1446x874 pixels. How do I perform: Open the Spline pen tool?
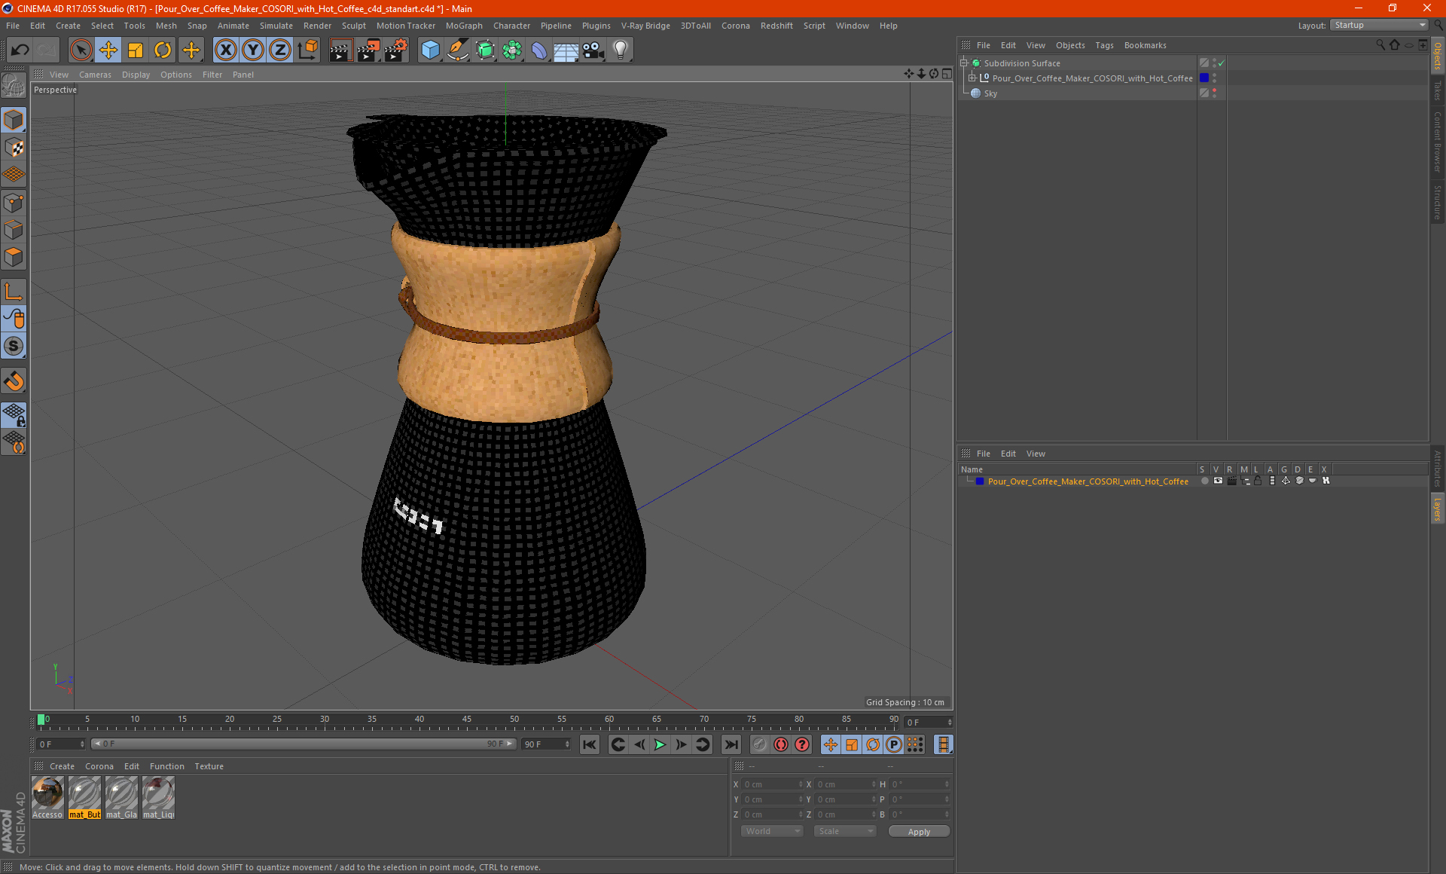pos(457,50)
